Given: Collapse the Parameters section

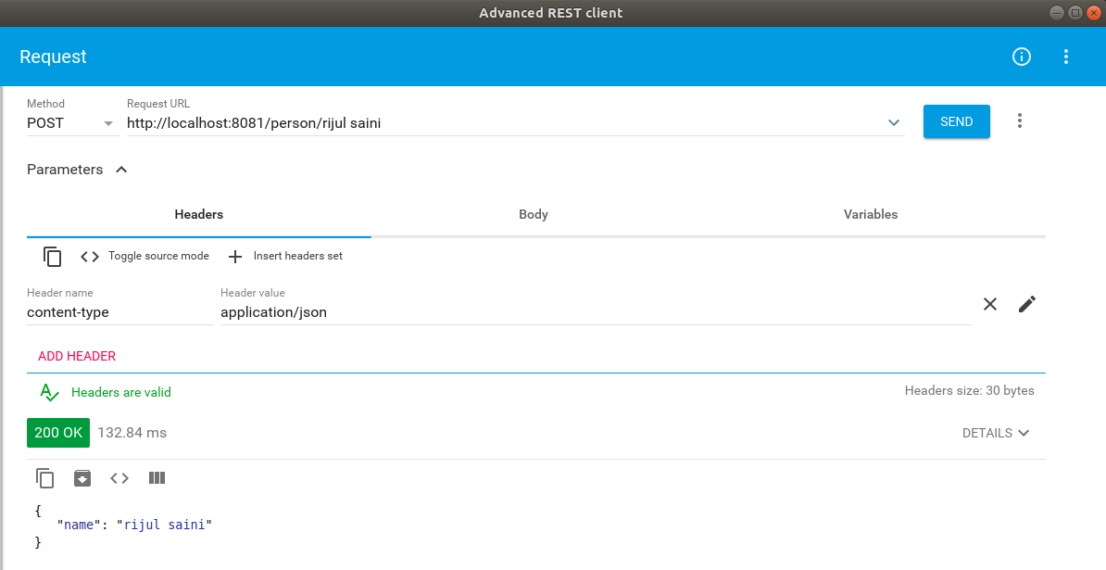Looking at the screenshot, I should (x=120, y=170).
